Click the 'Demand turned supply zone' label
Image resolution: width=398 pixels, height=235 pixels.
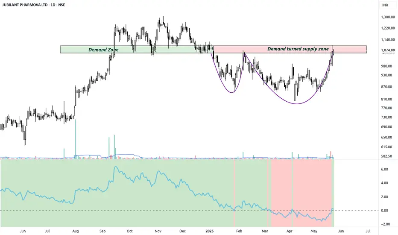pos(298,49)
